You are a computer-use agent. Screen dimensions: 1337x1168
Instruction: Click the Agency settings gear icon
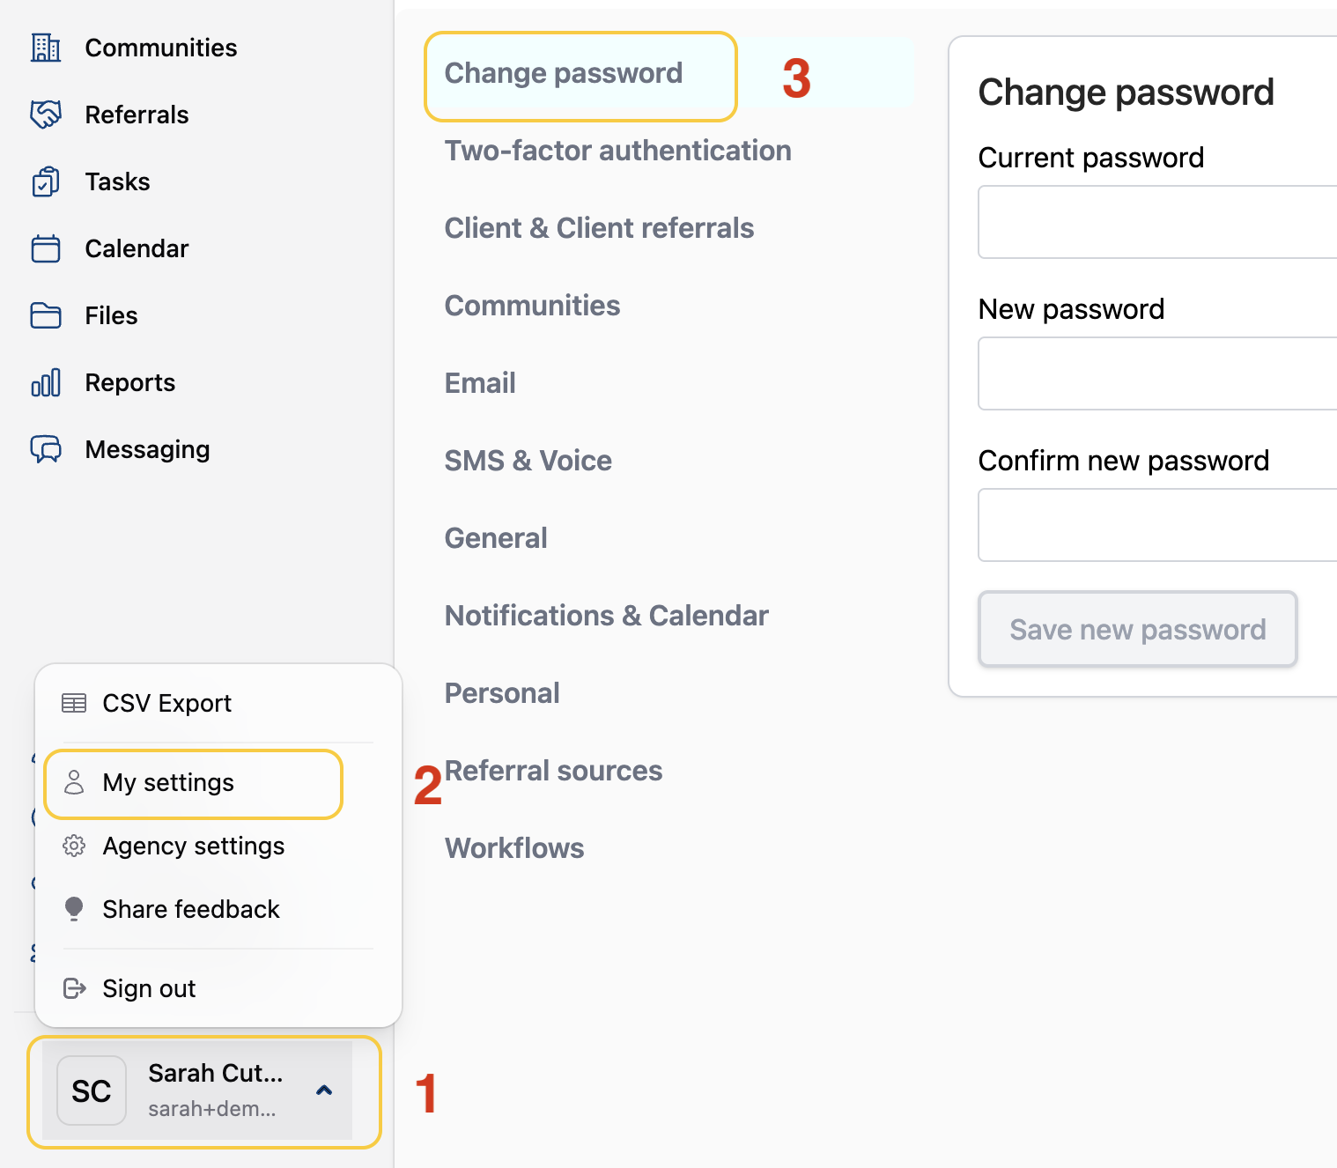click(74, 846)
